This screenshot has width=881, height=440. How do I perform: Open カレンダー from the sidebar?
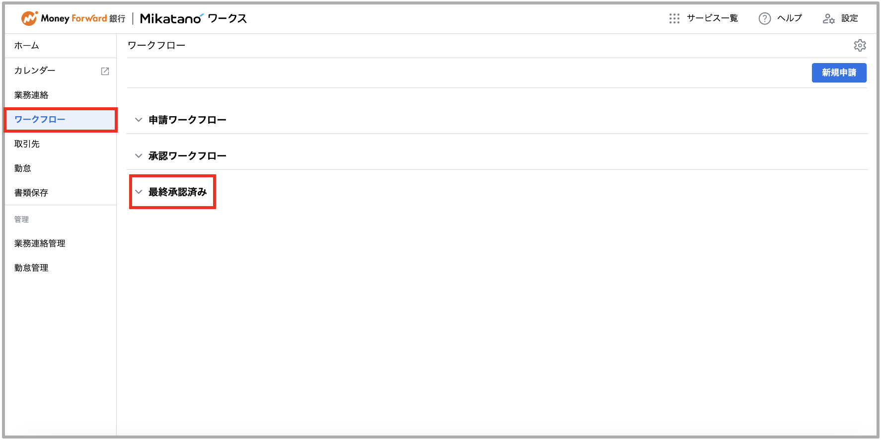tap(35, 71)
